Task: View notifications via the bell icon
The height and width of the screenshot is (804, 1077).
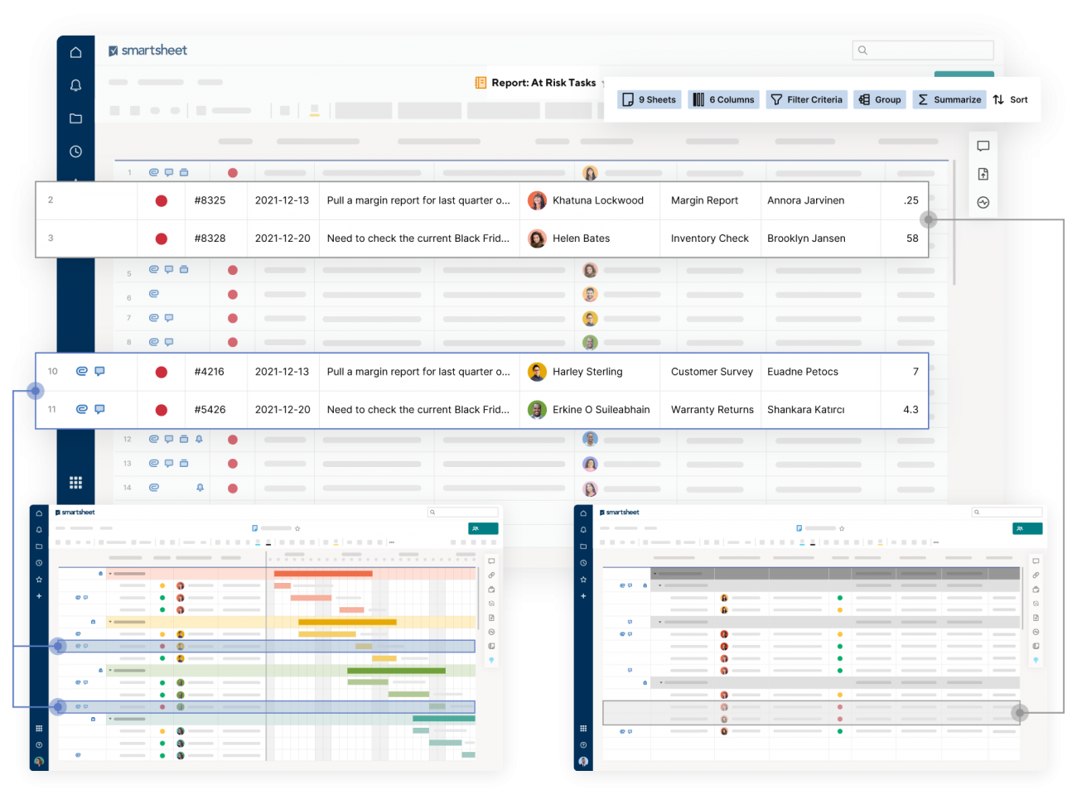Action: 75,84
